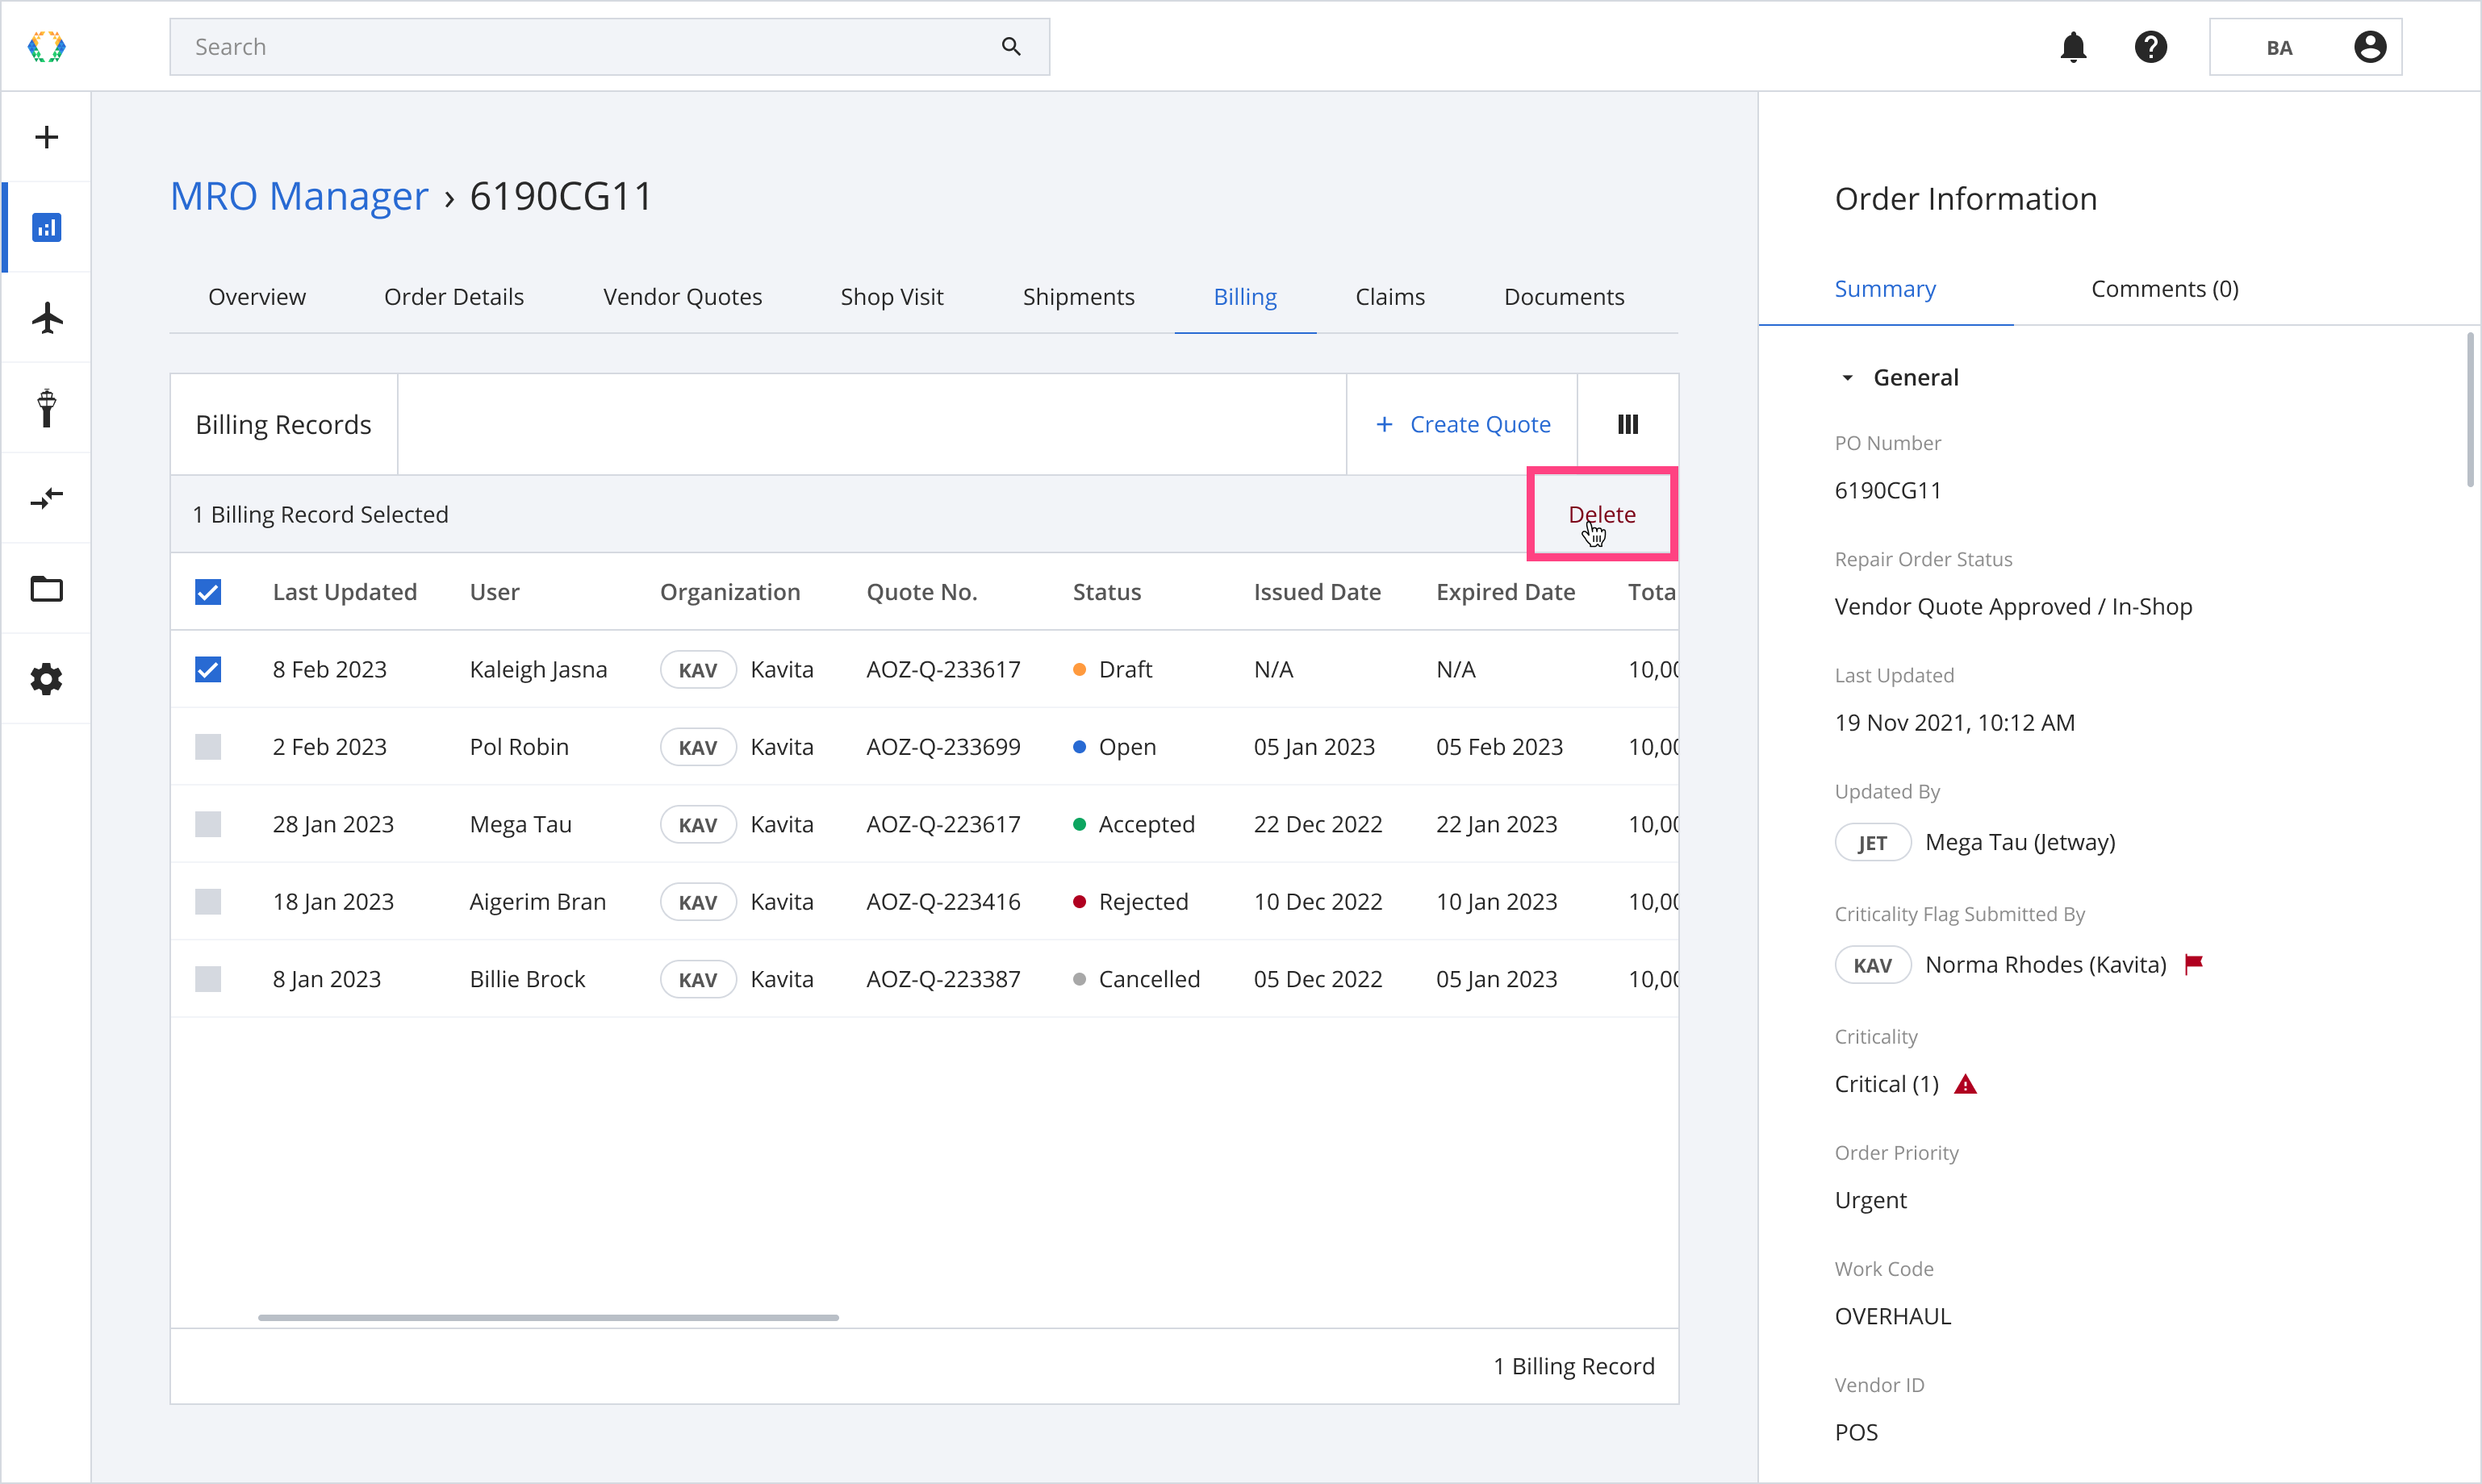2482x1484 pixels.
Task: Open the dashboard chart sidebar icon
Action: 46,228
